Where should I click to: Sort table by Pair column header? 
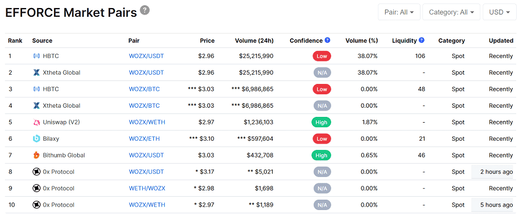tap(134, 41)
